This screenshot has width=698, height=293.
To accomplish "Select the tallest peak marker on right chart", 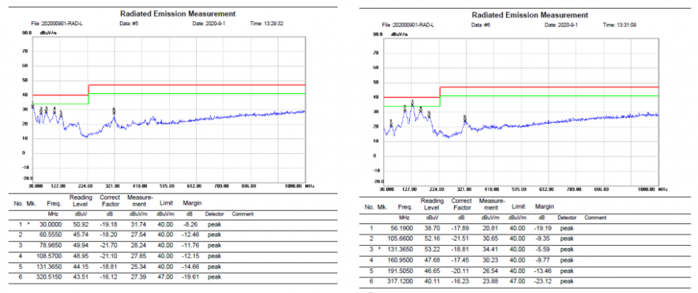I will [x=412, y=102].
